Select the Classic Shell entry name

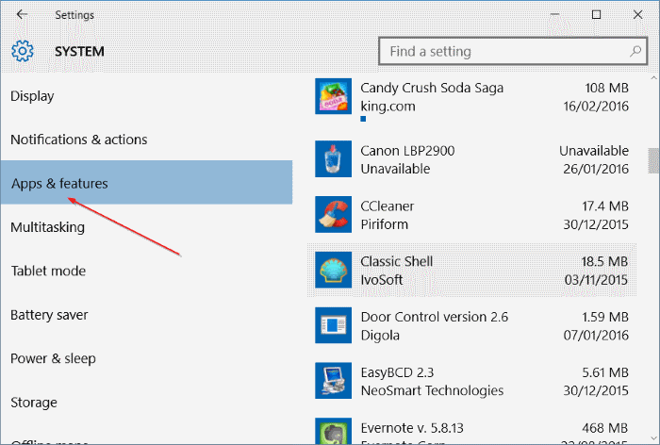coord(397,261)
